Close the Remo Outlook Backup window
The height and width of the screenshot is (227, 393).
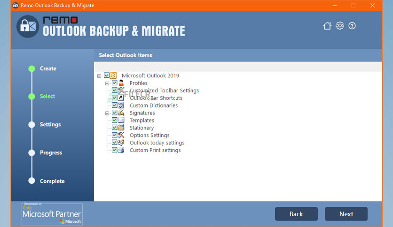pos(372,5)
